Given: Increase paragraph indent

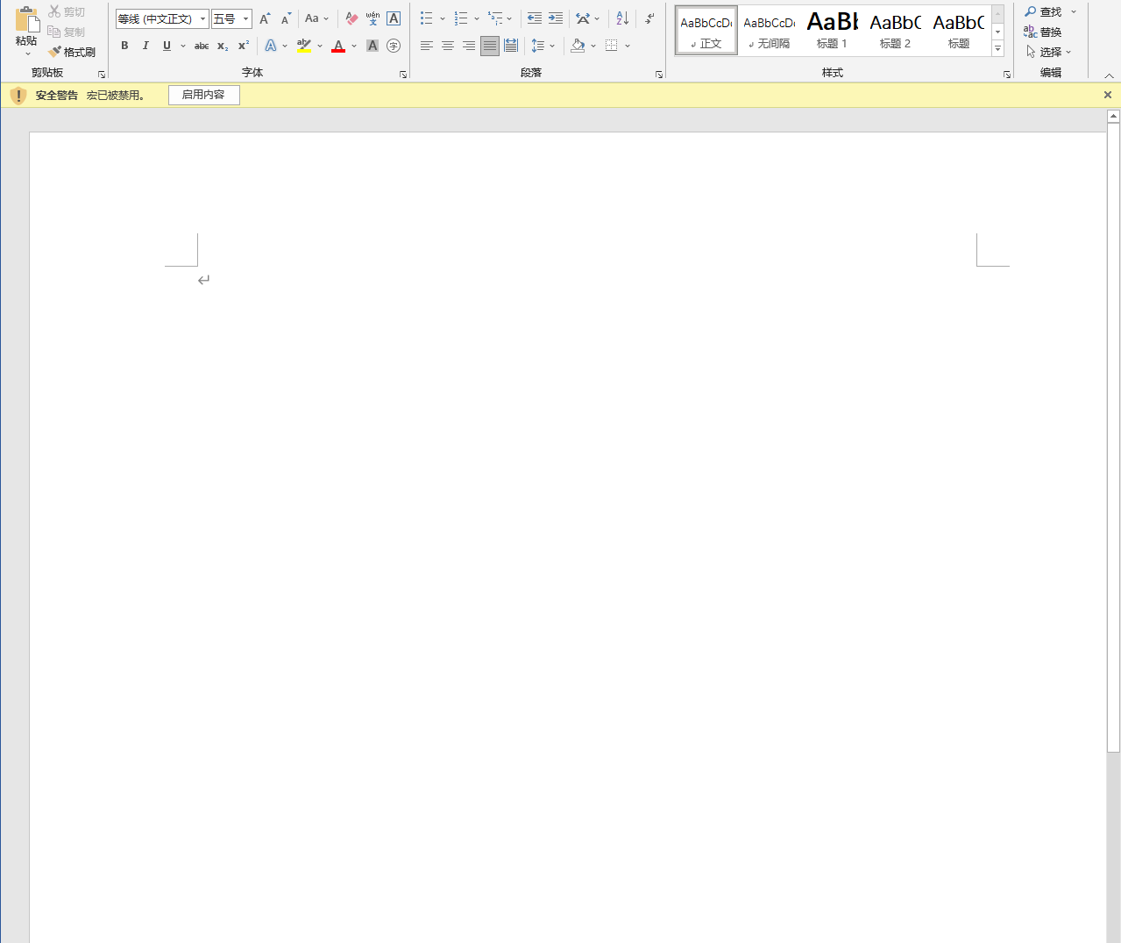Looking at the screenshot, I should coord(556,18).
